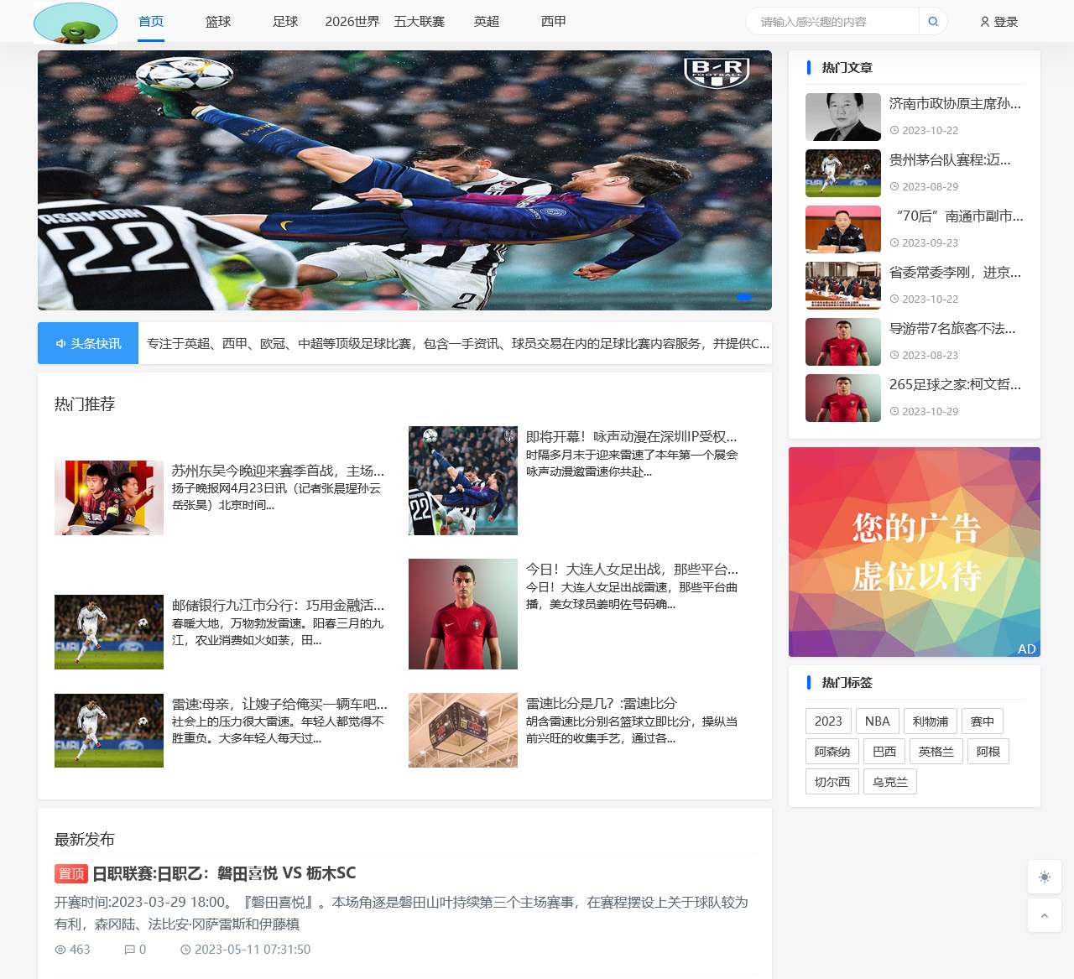Click thumbnail beside 导游带7名旅客 article
The height and width of the screenshot is (979, 1074).
843,341
